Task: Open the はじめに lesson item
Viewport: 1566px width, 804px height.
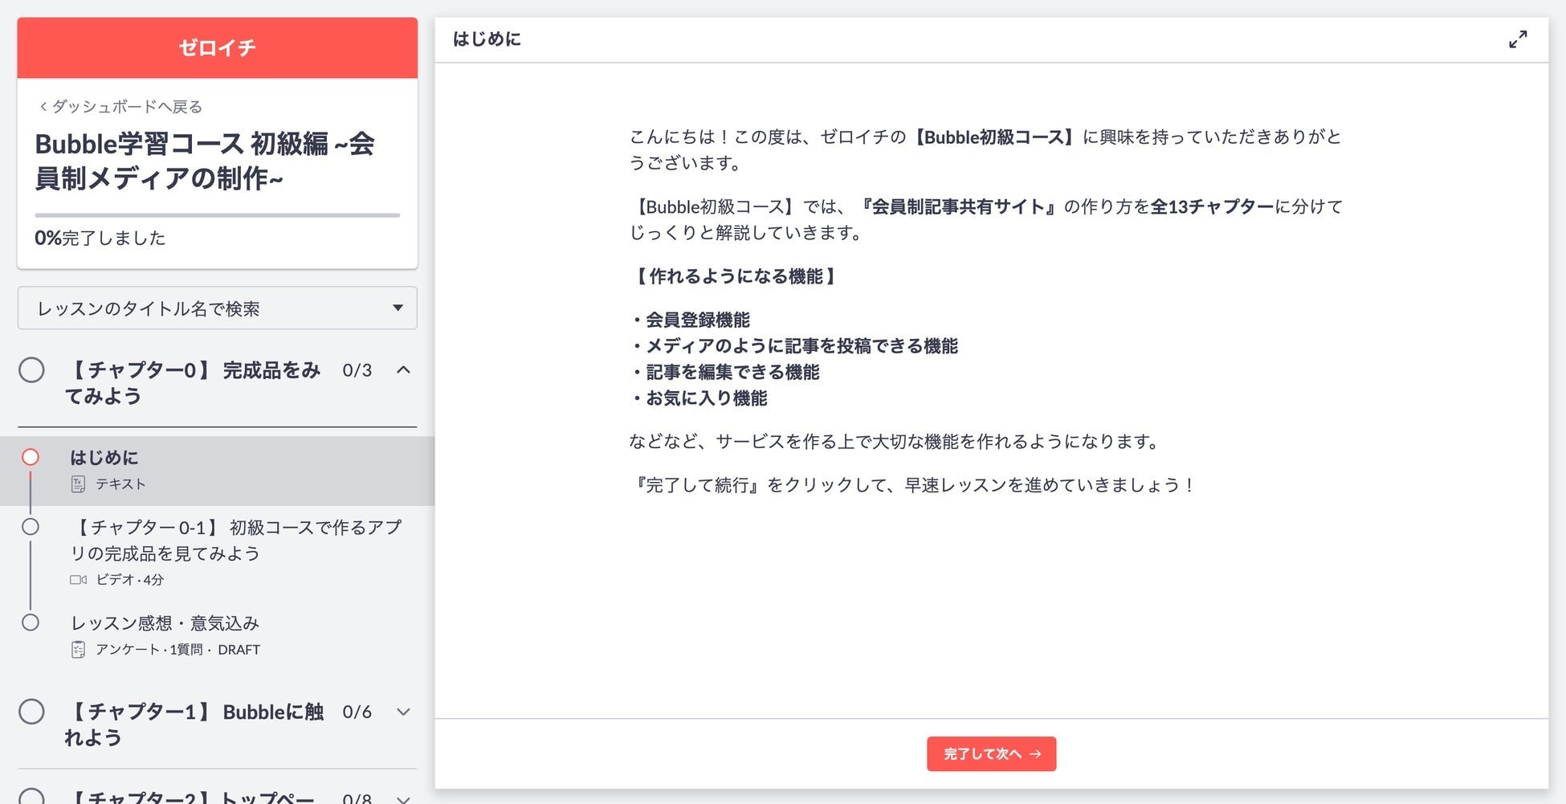Action: click(104, 458)
